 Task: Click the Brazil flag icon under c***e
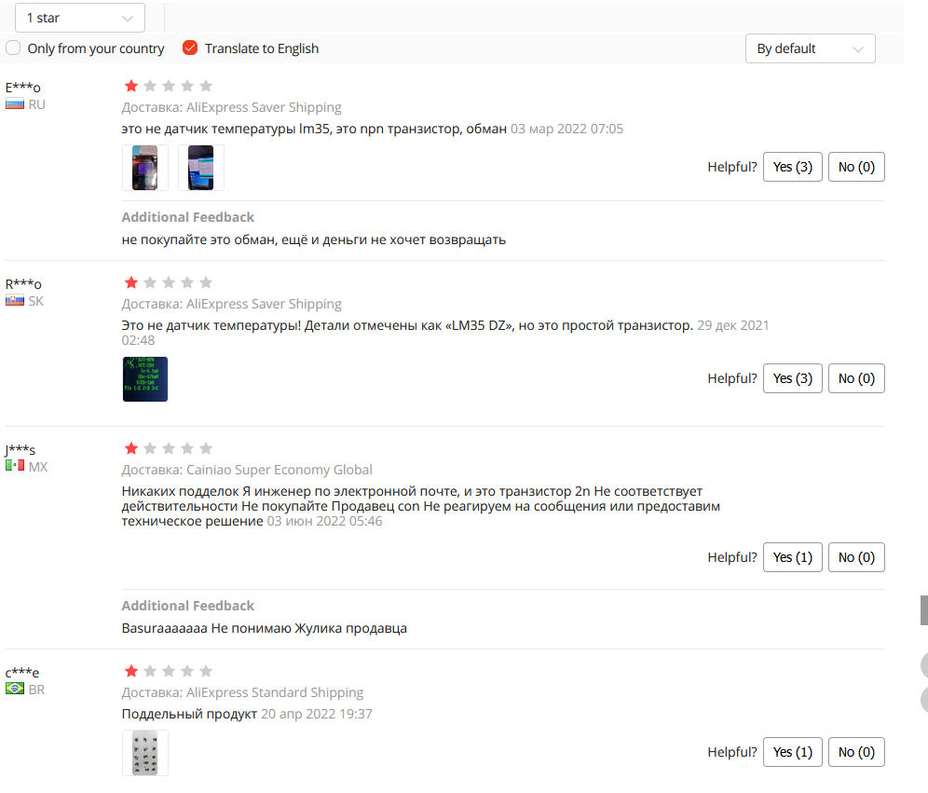click(15, 689)
